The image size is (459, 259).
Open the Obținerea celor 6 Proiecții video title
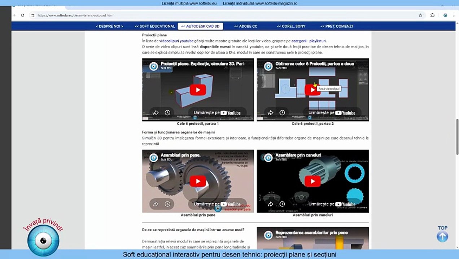(315, 64)
